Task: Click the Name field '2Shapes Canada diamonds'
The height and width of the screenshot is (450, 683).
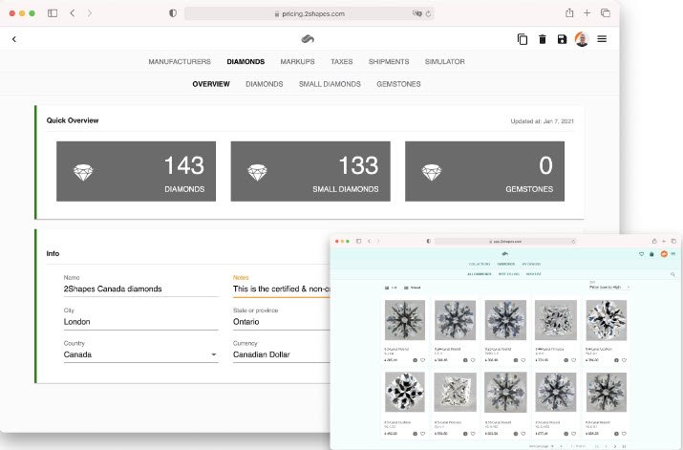Action: click(140, 289)
